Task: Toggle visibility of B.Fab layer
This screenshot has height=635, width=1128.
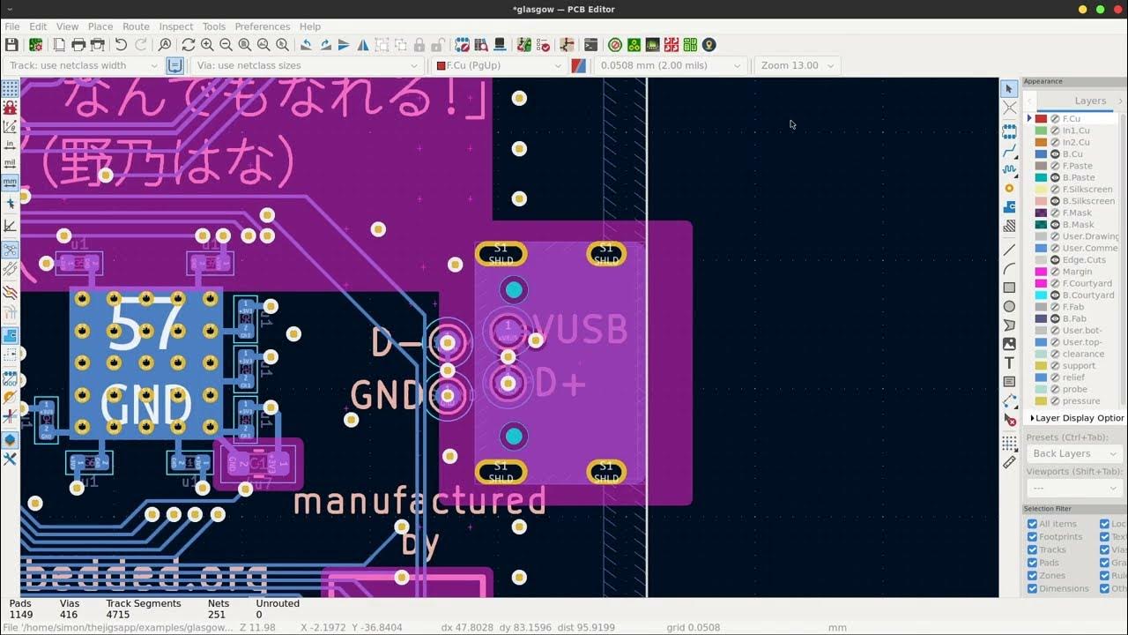Action: (x=1055, y=318)
